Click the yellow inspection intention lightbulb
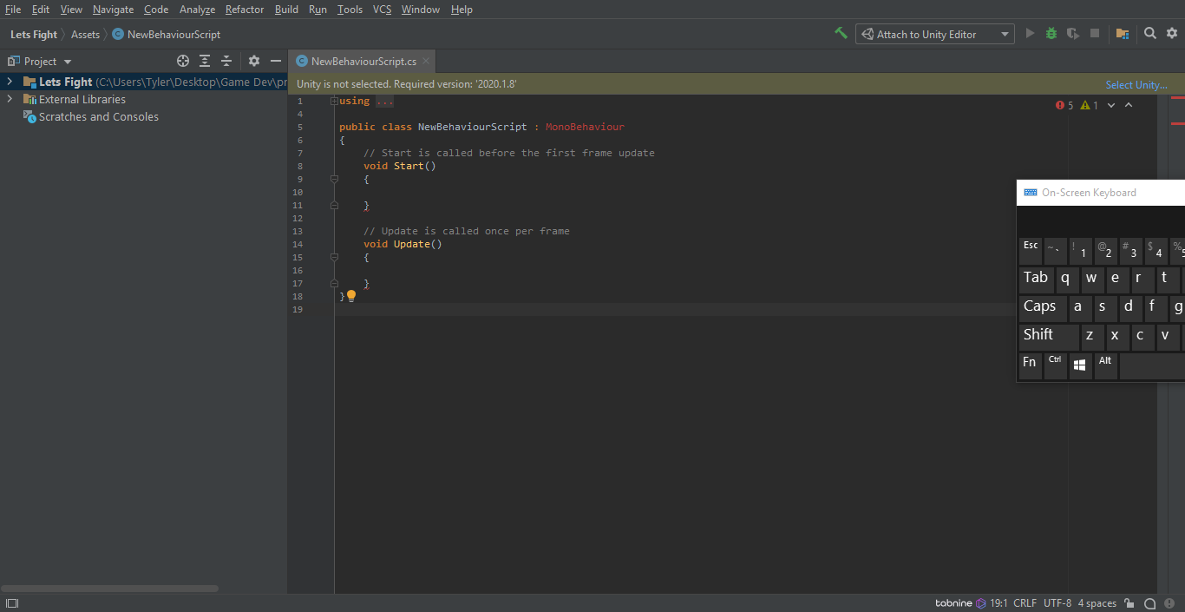The width and height of the screenshot is (1185, 612). click(350, 295)
